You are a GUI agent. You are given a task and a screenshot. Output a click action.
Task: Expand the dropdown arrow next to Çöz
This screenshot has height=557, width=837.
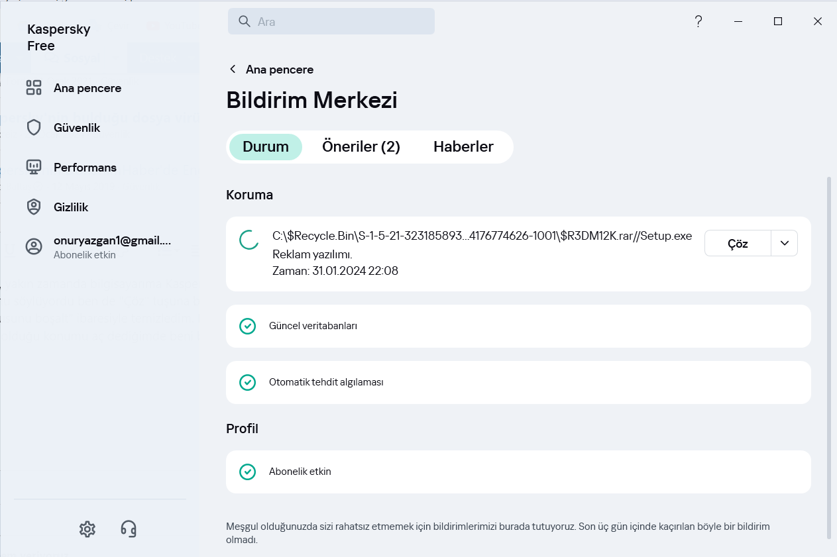[x=785, y=243]
